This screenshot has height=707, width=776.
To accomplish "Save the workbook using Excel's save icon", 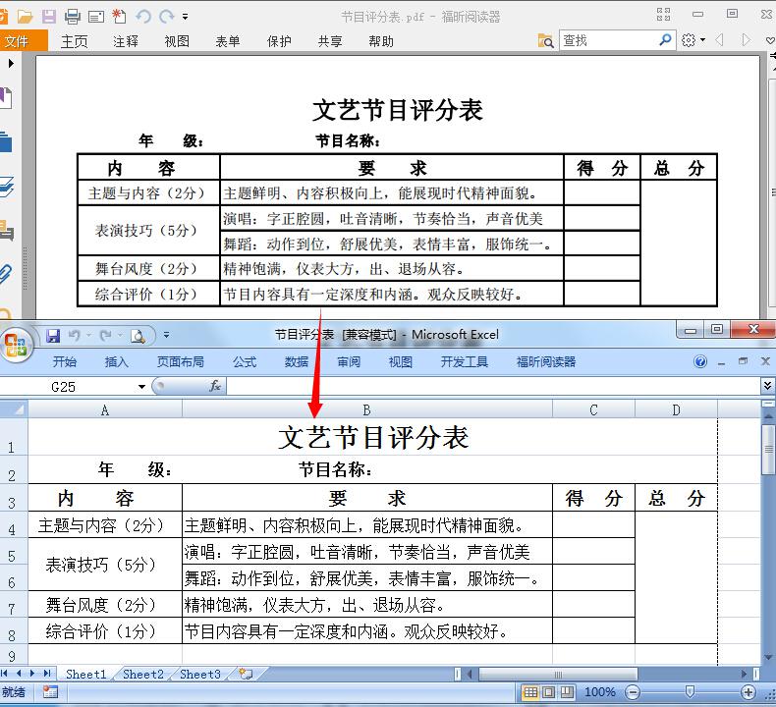I will pyautogui.click(x=53, y=335).
